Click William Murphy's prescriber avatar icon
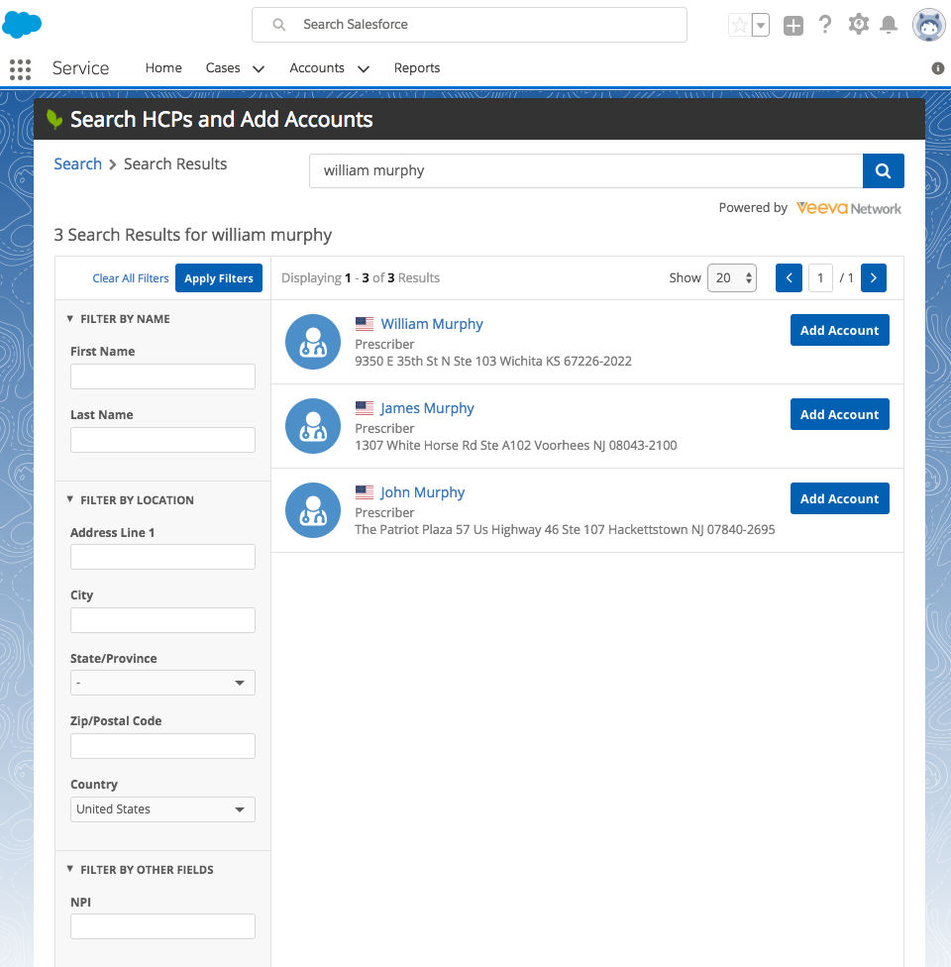The width and height of the screenshot is (951, 967). click(x=312, y=342)
